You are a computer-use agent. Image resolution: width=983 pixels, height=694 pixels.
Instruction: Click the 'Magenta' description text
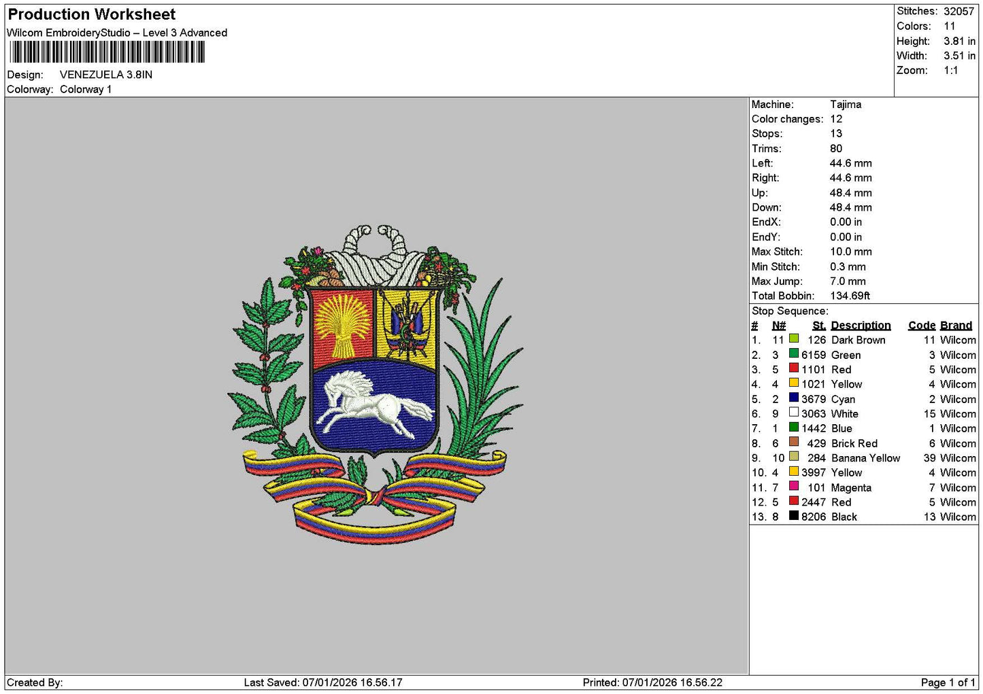tap(851, 488)
